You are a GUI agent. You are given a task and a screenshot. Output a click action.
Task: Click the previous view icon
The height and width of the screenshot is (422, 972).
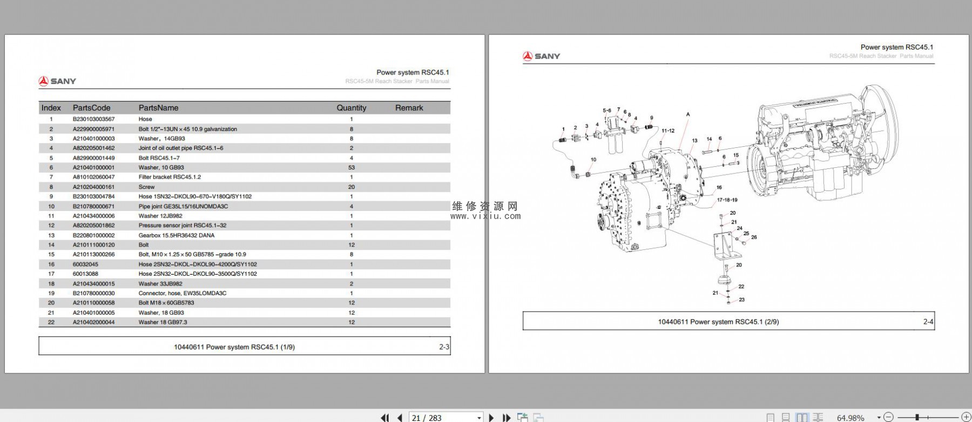tap(523, 417)
